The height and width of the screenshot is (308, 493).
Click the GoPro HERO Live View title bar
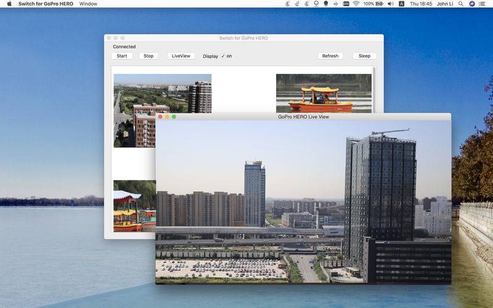coord(303,116)
